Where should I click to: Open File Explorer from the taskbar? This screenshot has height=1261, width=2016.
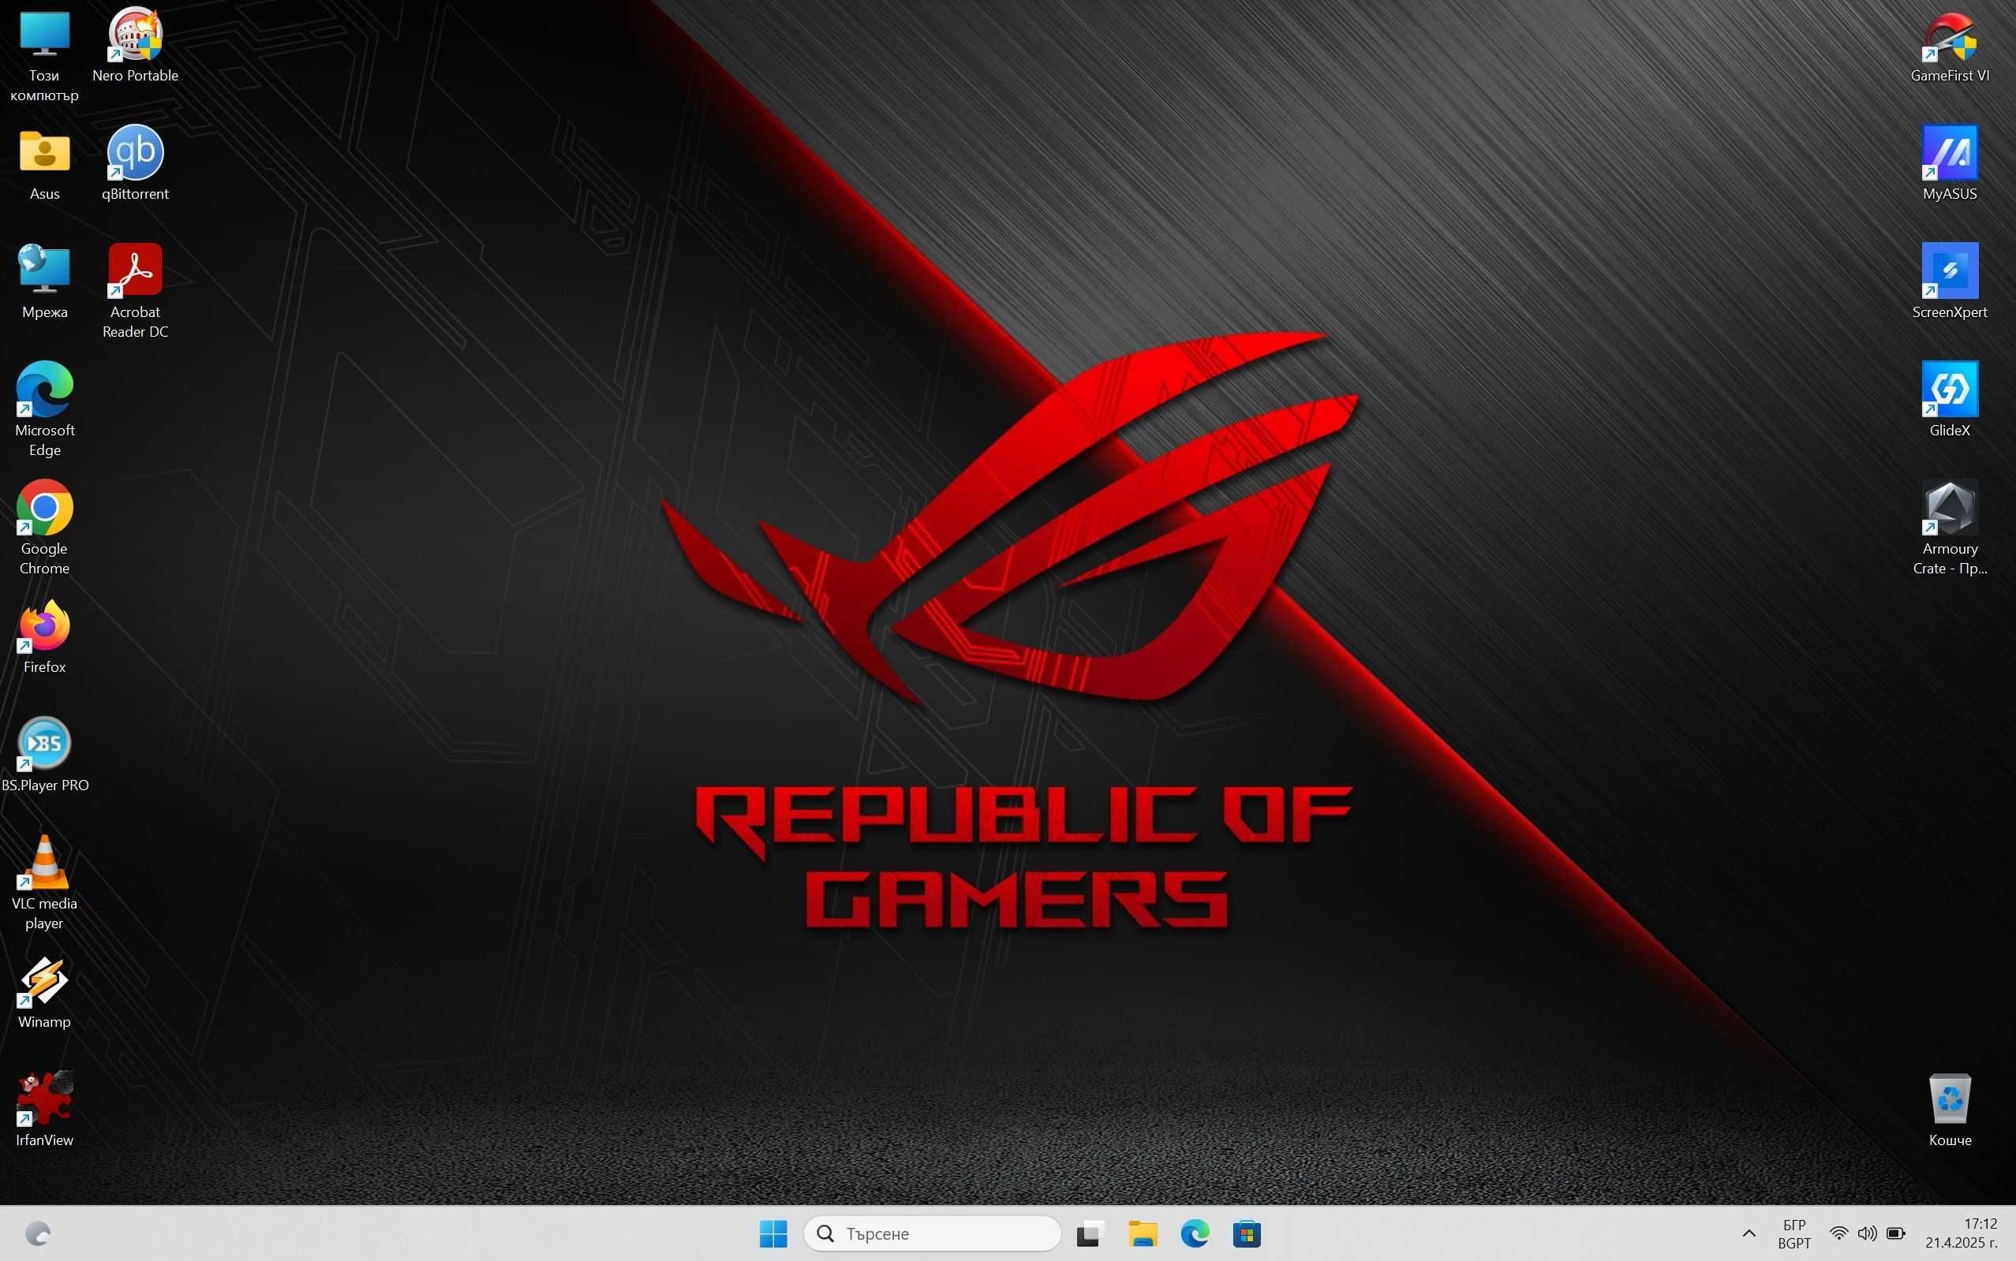(1143, 1233)
